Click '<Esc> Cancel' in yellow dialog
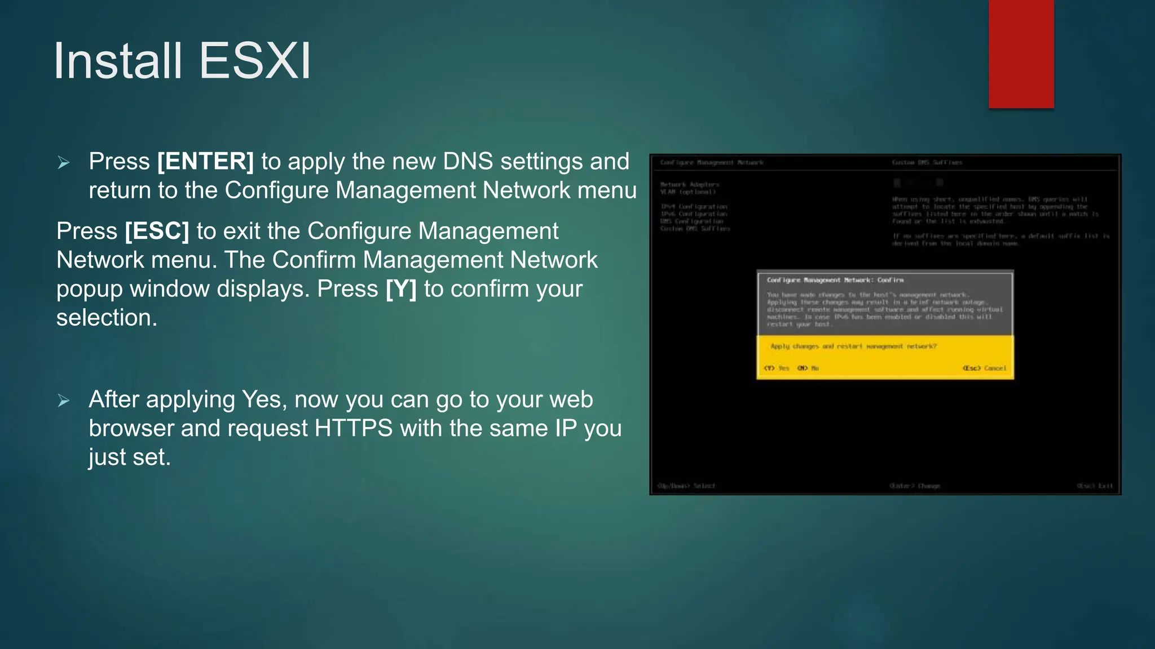Image resolution: width=1155 pixels, height=649 pixels. click(984, 368)
